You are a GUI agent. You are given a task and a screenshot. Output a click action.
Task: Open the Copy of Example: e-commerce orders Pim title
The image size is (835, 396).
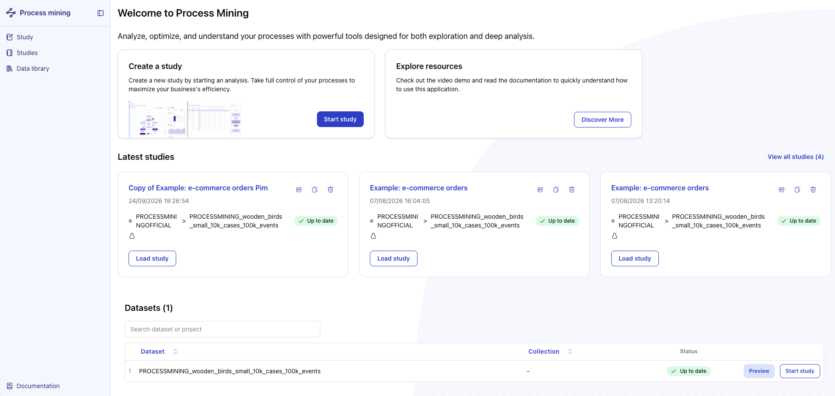(x=198, y=188)
